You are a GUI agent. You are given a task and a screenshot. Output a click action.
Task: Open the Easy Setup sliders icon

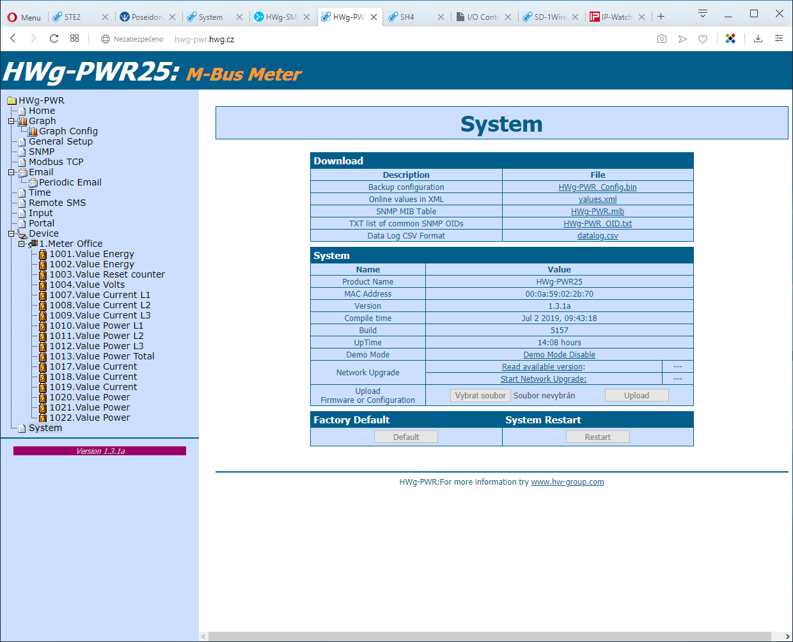pos(778,39)
